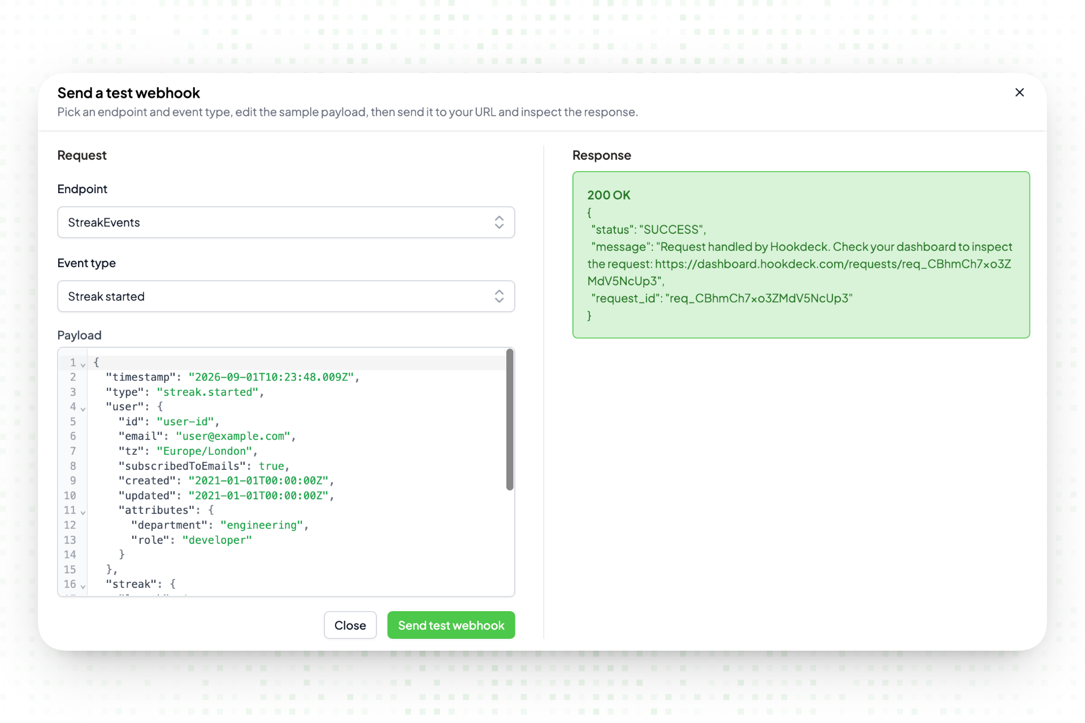
Task: Click the "developer" role value in payload
Action: (x=217, y=539)
